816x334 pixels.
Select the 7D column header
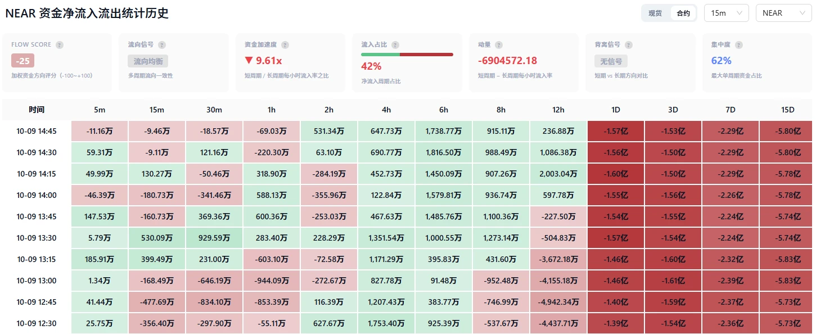pyautogui.click(x=731, y=110)
